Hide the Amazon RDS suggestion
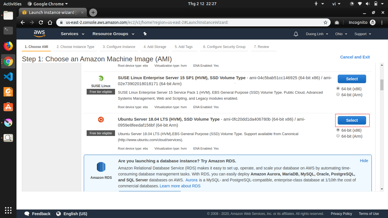 point(364,161)
